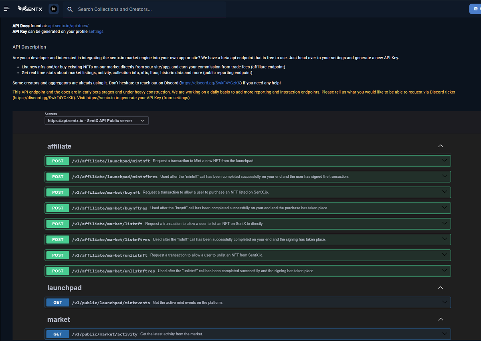
Task: Expand the market/buynftres endpoint arrow
Action: (444, 207)
